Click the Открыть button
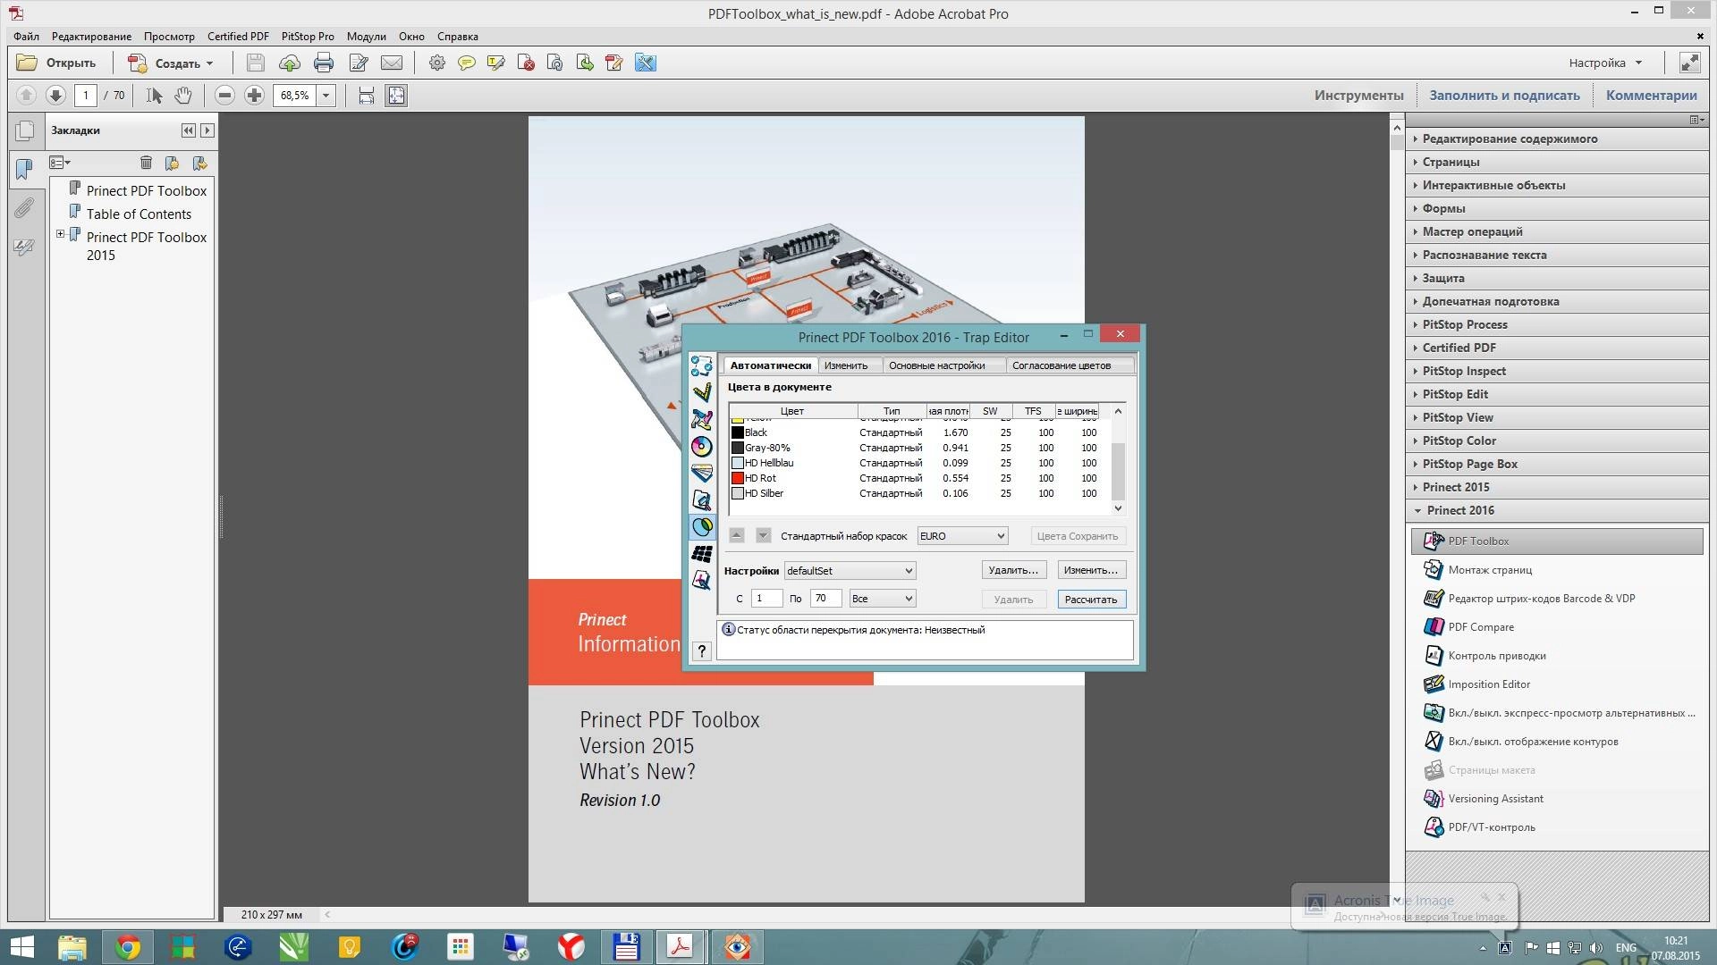The width and height of the screenshot is (1717, 965). pos(57,63)
